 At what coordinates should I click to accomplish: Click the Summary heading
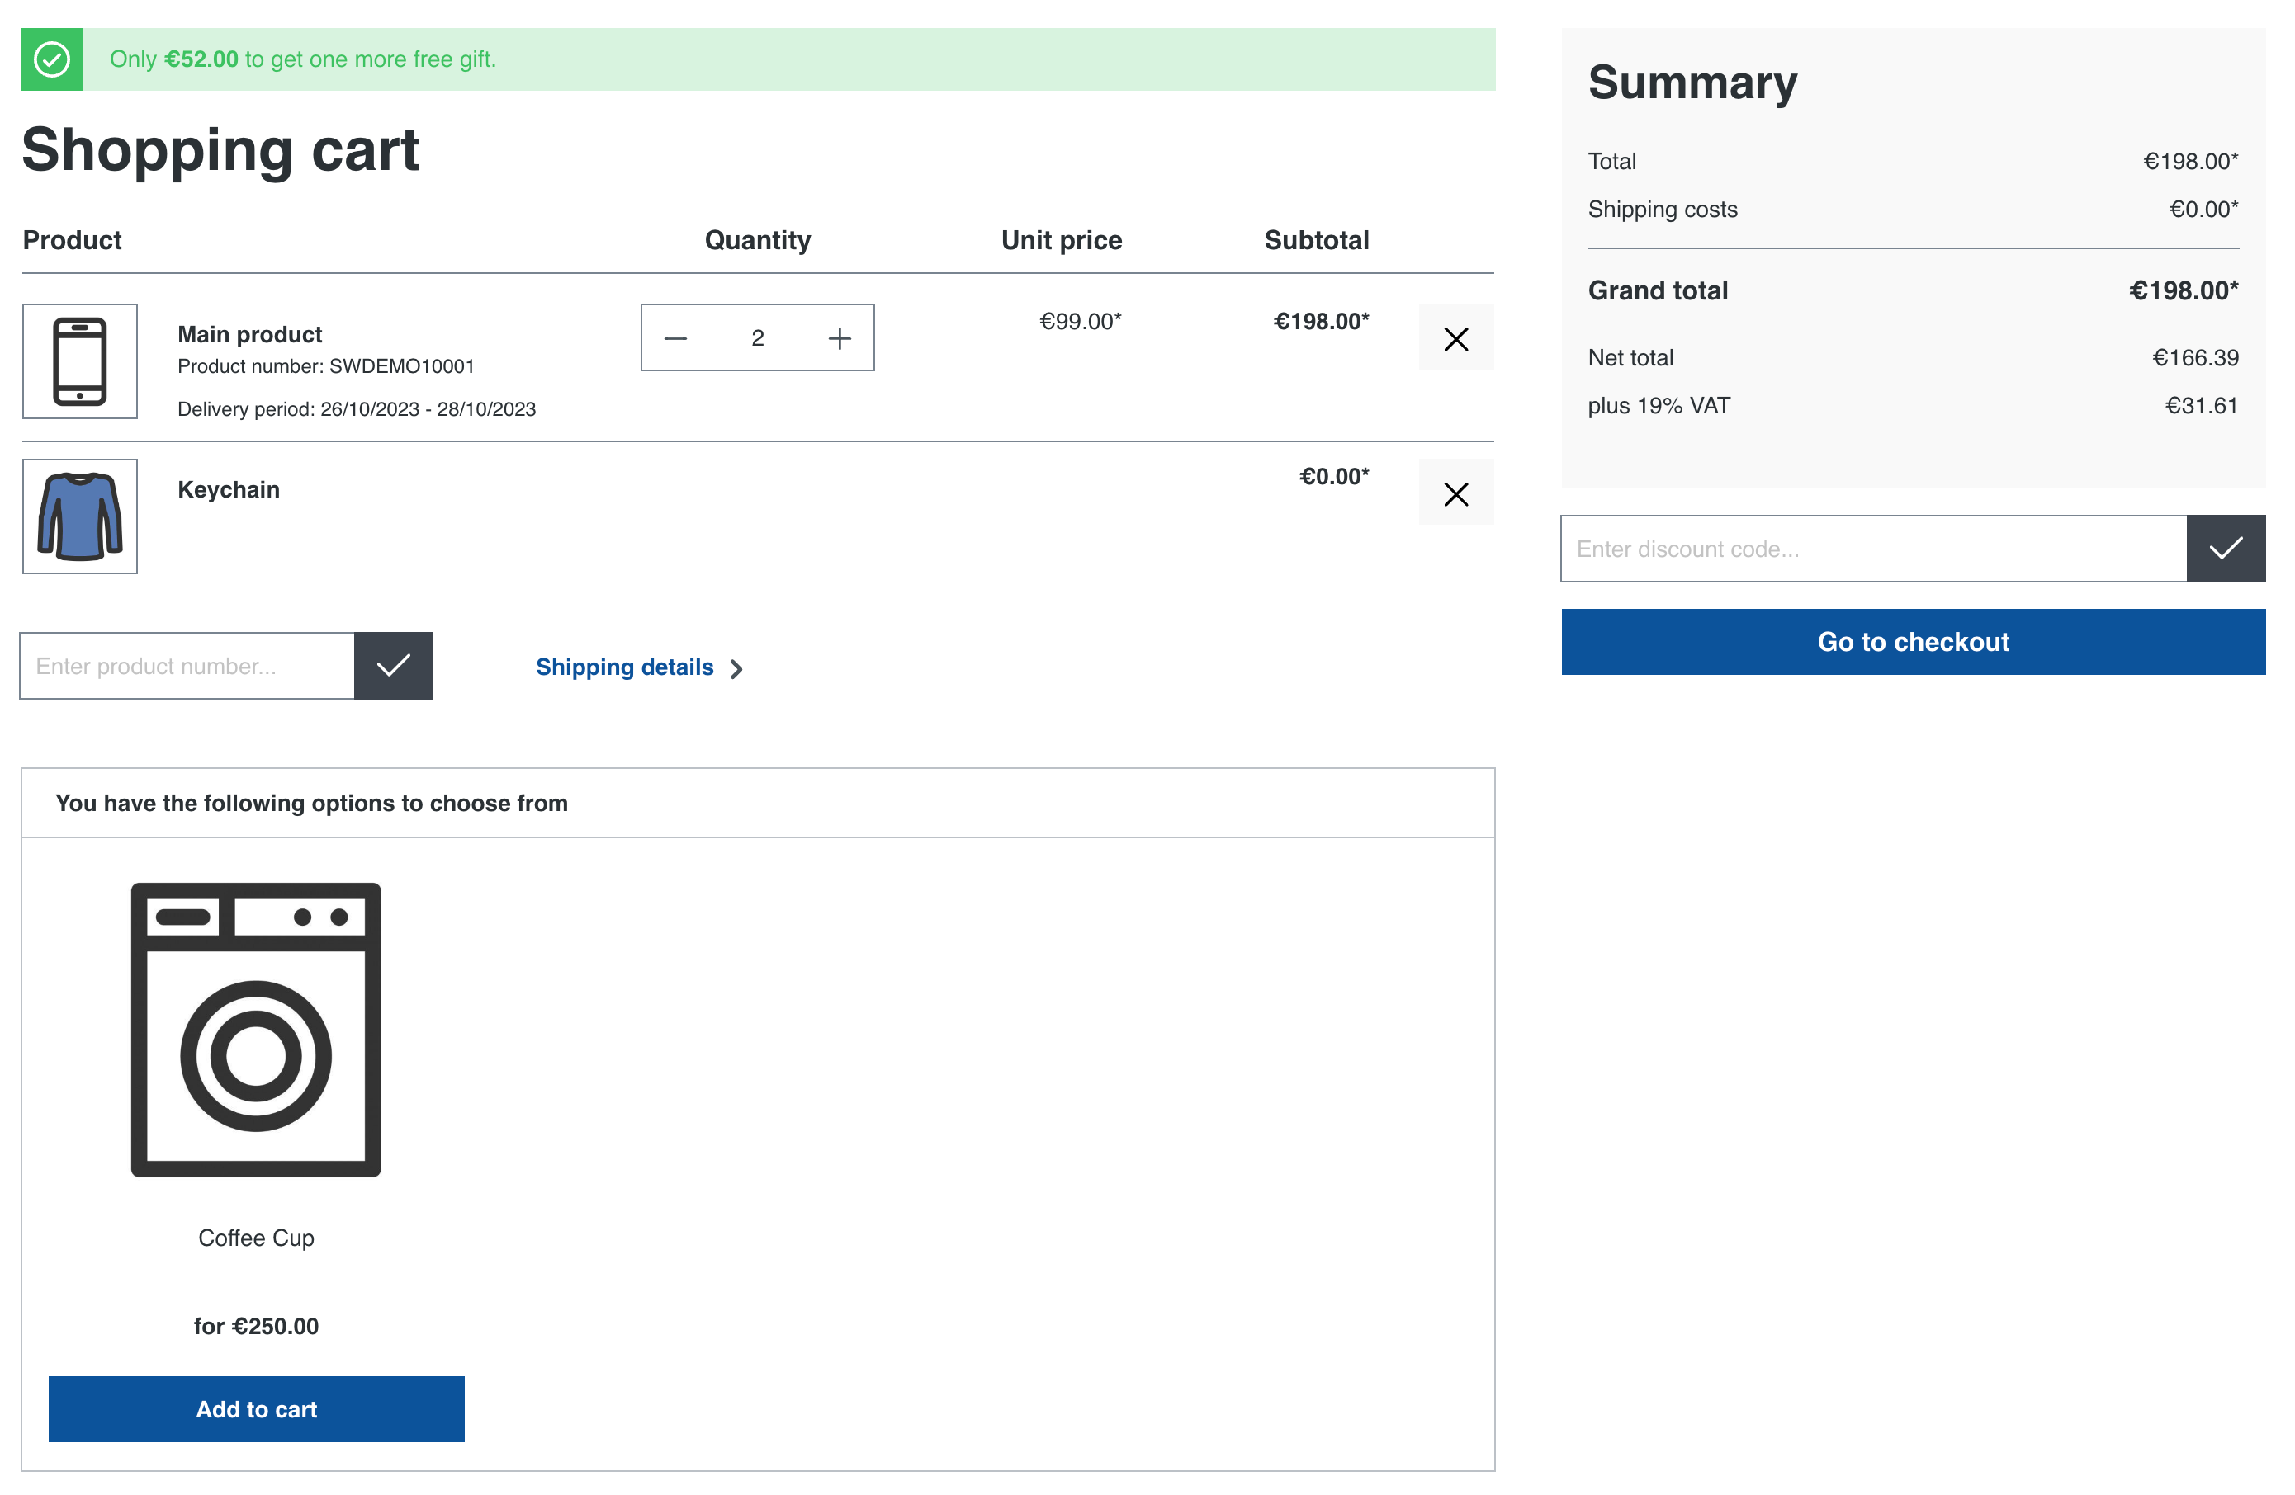(1692, 83)
